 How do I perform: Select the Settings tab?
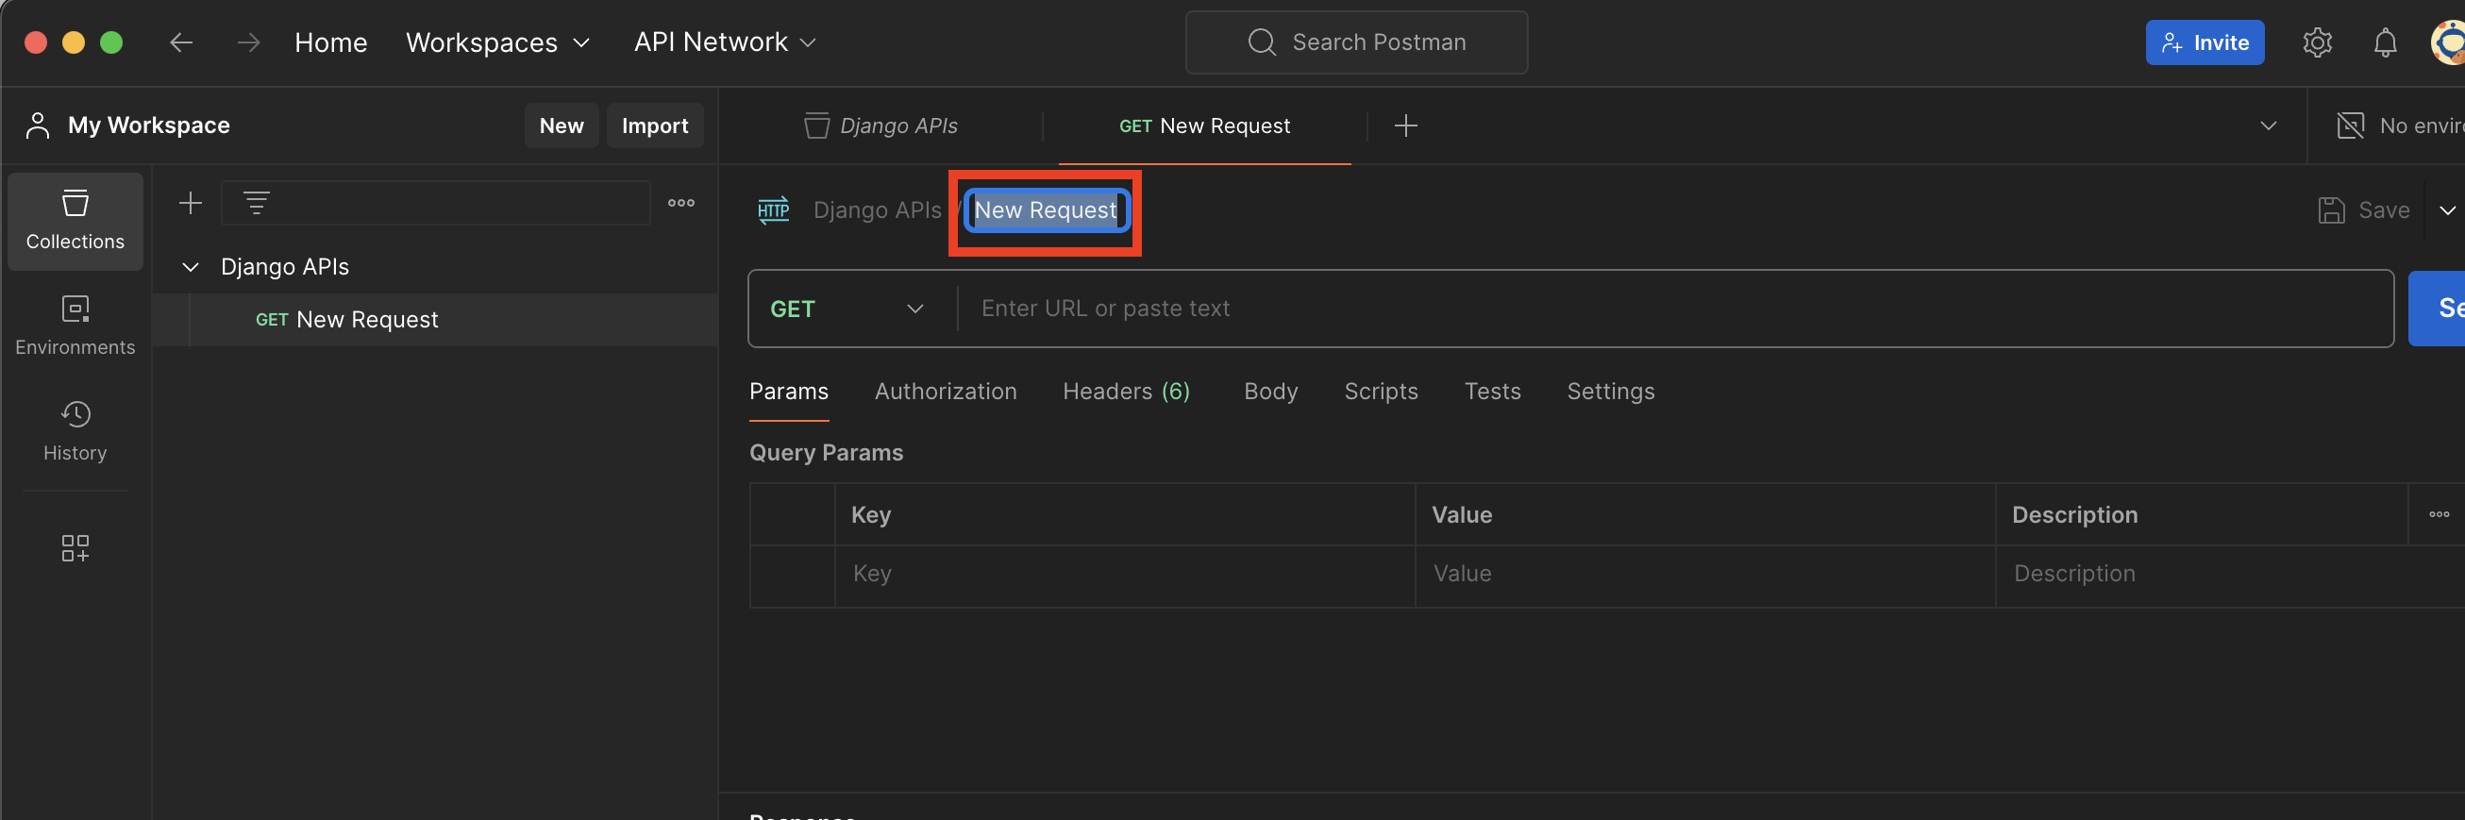[1611, 392]
